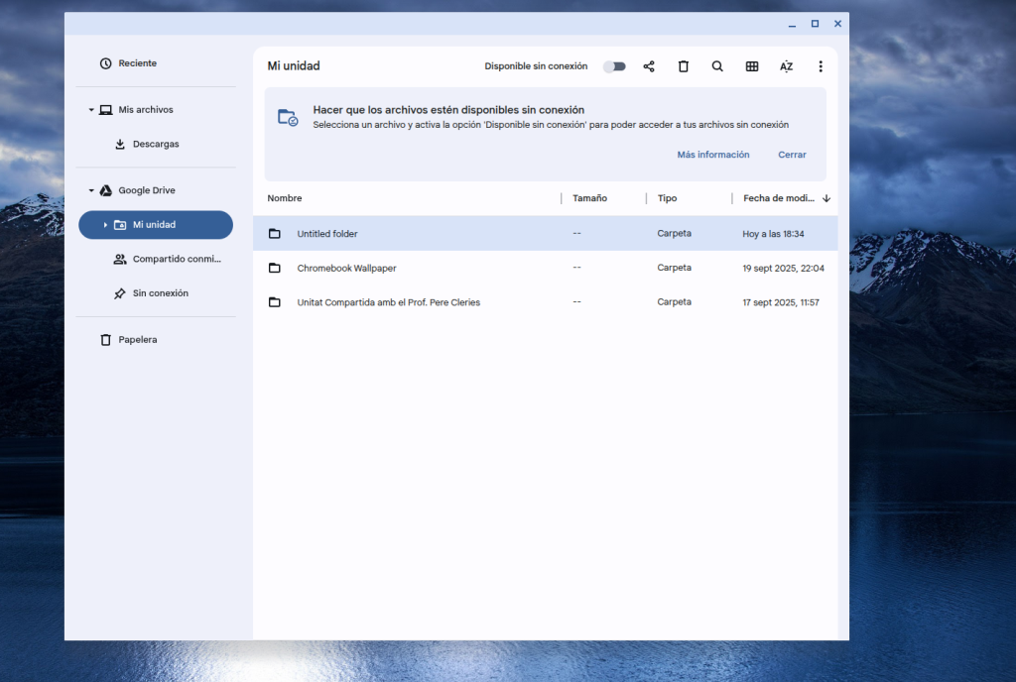The image size is (1016, 682).
Task: Open search with the magnifier icon
Action: [717, 66]
